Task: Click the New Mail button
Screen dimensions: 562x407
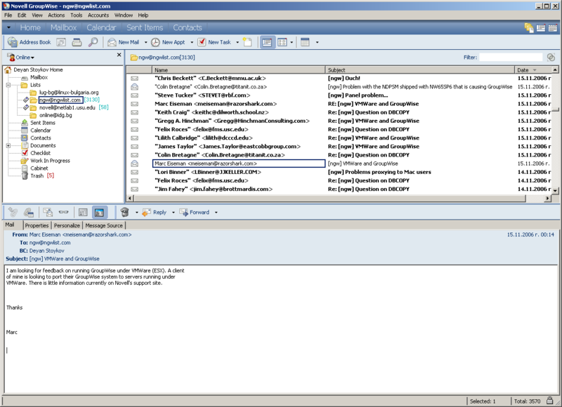Action: [124, 42]
